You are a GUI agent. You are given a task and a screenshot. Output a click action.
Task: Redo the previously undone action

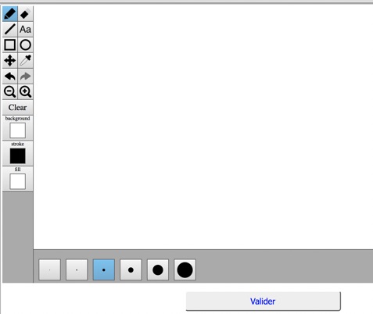25,77
